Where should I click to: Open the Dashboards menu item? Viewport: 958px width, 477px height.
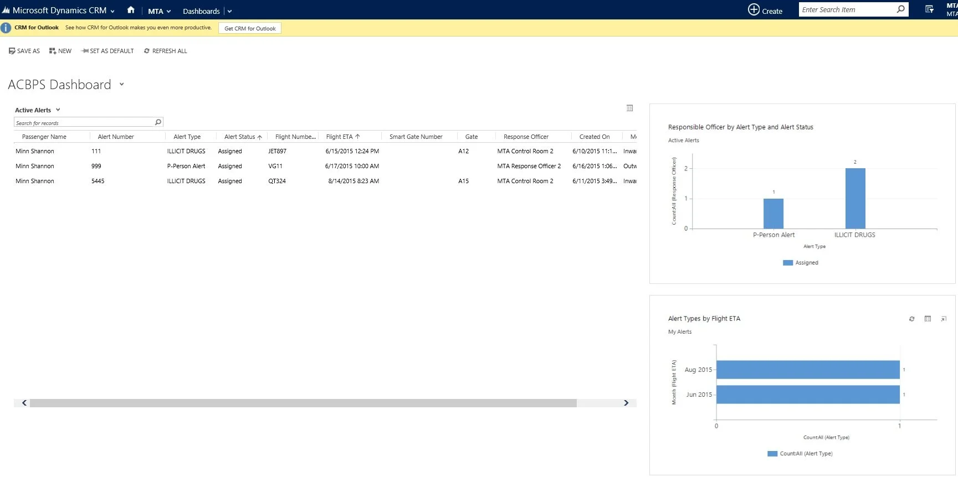pos(201,11)
